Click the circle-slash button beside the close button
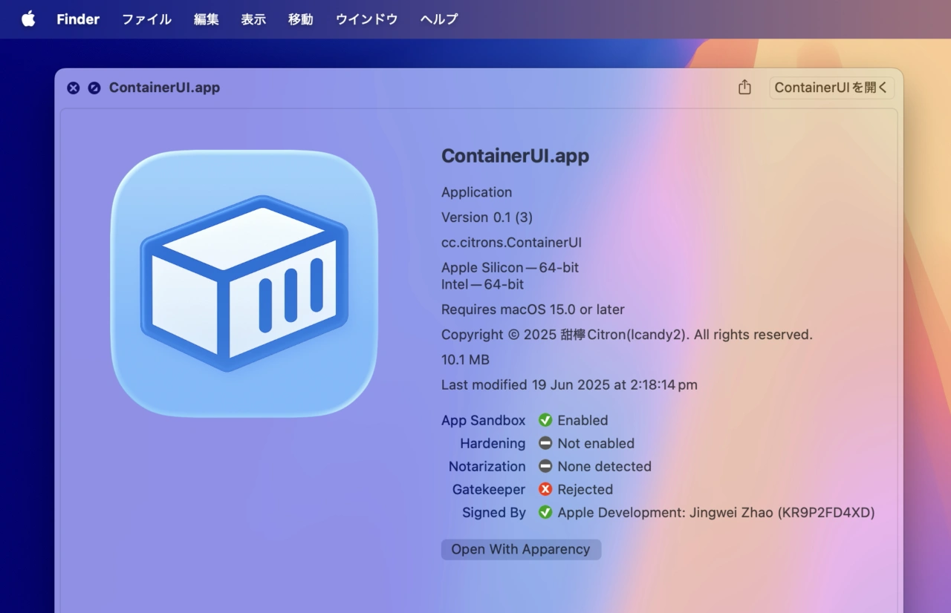951x613 pixels. coord(94,88)
